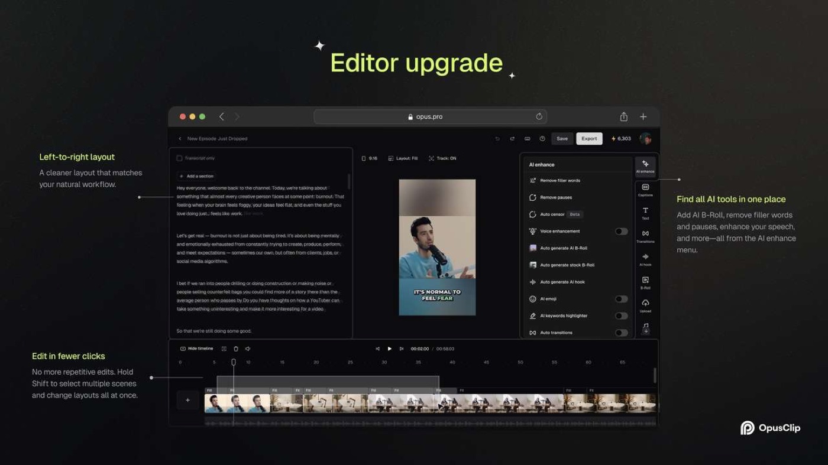828x465 pixels.
Task: Toggle the Voice enhancement switch
Action: [621, 231]
